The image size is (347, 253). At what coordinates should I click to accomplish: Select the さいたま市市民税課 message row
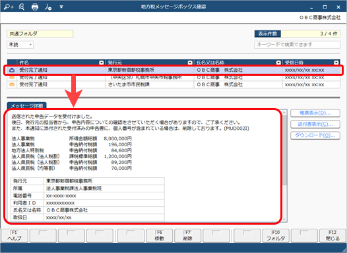tap(173, 84)
